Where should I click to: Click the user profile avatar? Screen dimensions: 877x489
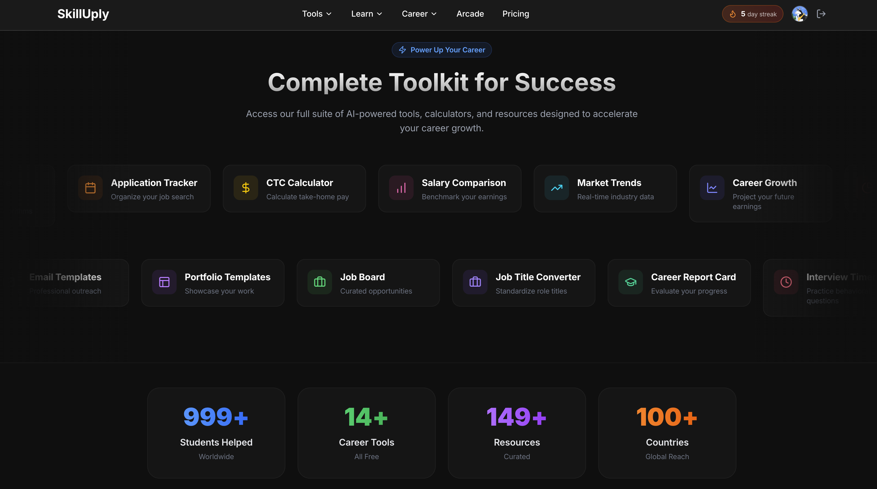click(x=799, y=14)
